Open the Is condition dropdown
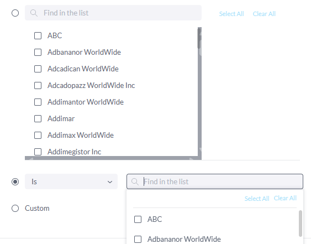The image size is (311, 244). 71,181
